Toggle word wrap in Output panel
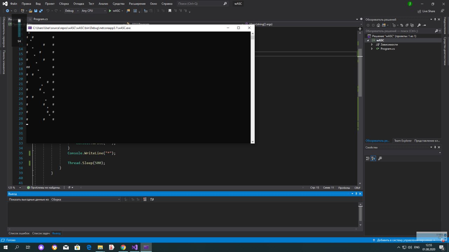The image size is (449, 252). [x=152, y=199]
